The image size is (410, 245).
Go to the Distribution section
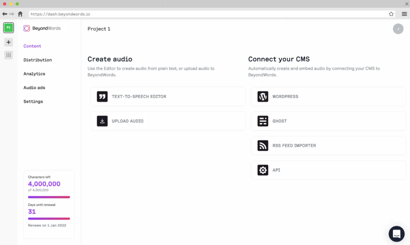[38, 60]
